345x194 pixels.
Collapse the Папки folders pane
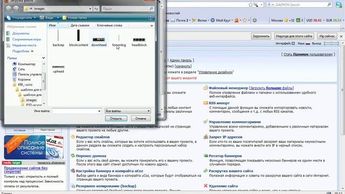(x=43, y=58)
